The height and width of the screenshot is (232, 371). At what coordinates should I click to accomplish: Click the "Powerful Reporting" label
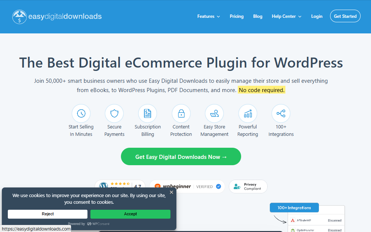click(248, 131)
